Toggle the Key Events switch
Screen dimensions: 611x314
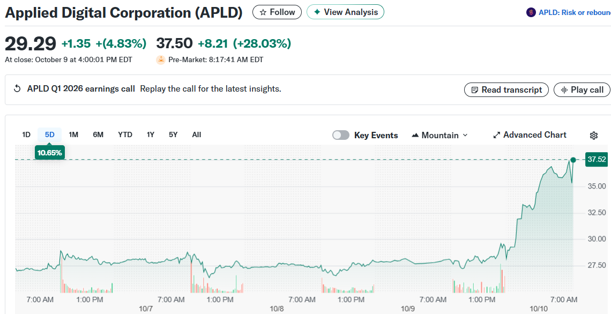[x=341, y=135]
